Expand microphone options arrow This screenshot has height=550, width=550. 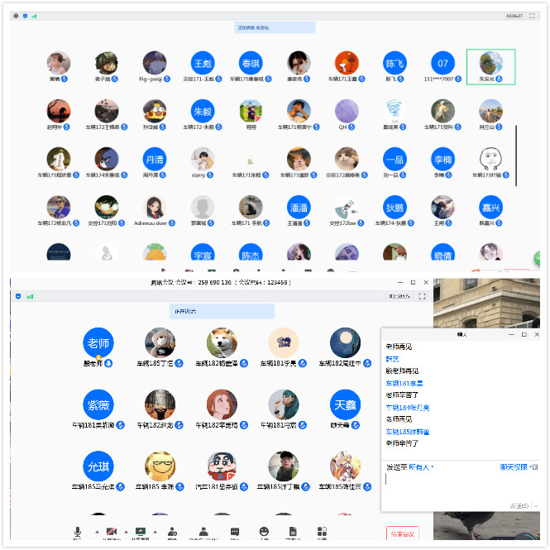coord(97,531)
